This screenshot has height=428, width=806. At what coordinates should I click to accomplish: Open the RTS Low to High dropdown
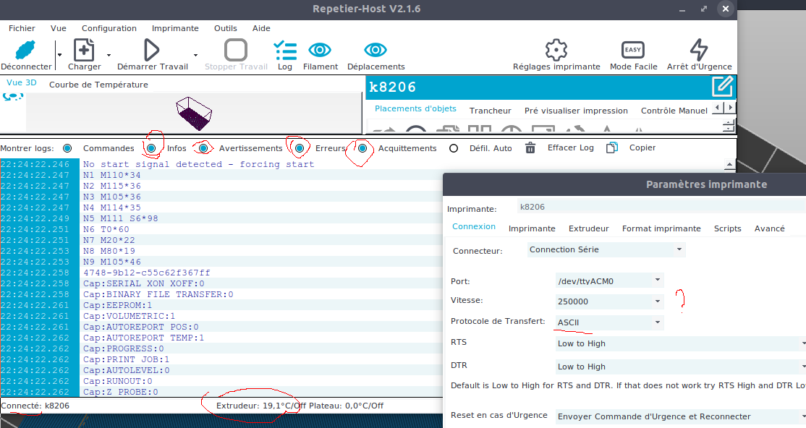[681, 343]
